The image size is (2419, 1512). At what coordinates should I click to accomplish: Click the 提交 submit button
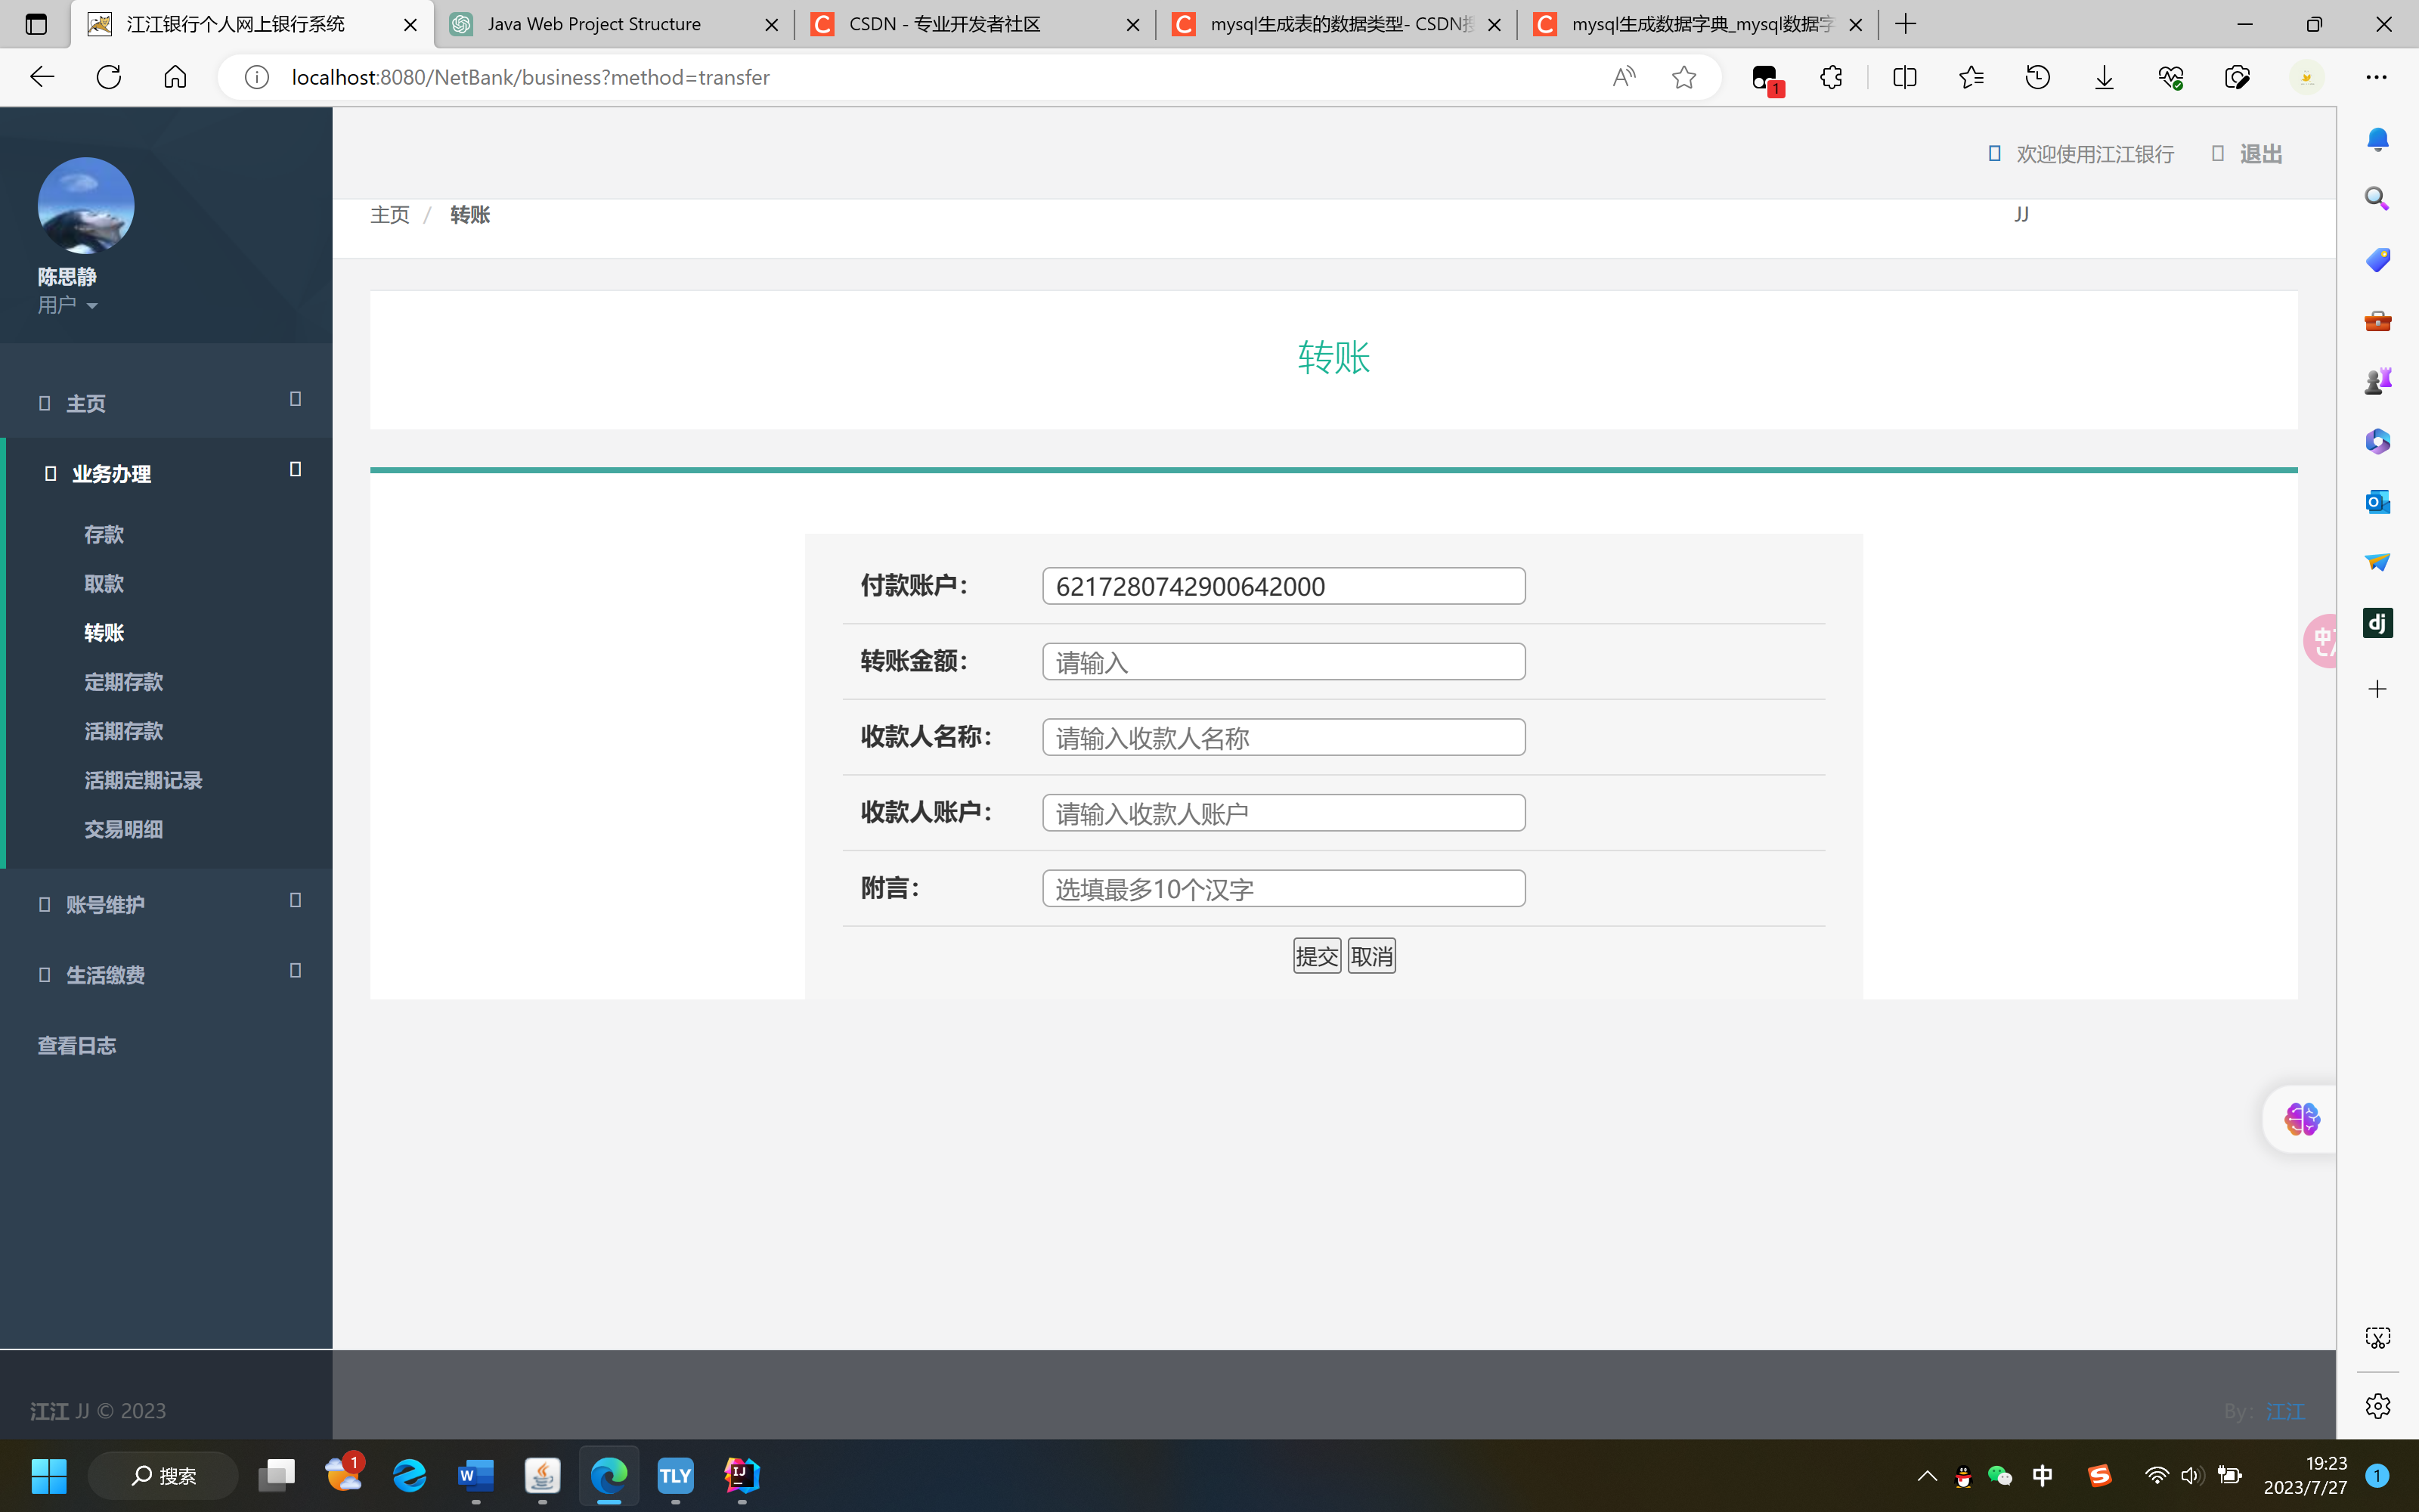click(x=1315, y=955)
